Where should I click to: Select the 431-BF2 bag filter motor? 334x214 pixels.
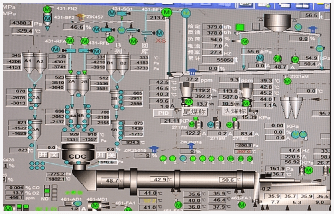[x=47, y=18]
